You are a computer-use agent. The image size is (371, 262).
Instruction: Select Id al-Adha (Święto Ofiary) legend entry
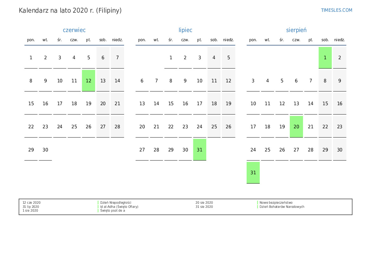[119, 207]
